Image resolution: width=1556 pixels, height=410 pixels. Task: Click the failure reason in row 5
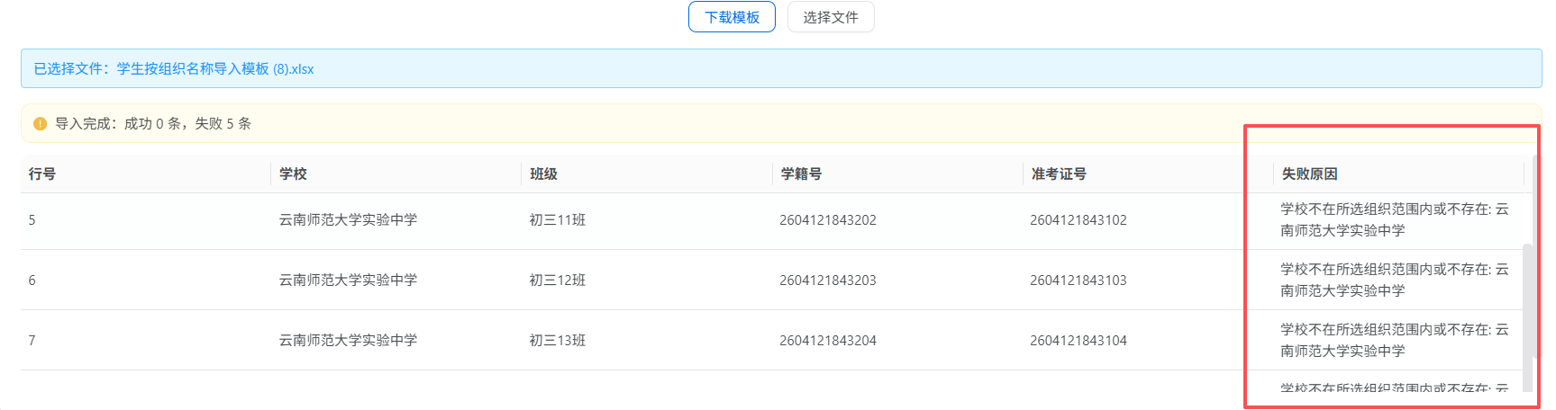pyautogui.click(x=1395, y=220)
